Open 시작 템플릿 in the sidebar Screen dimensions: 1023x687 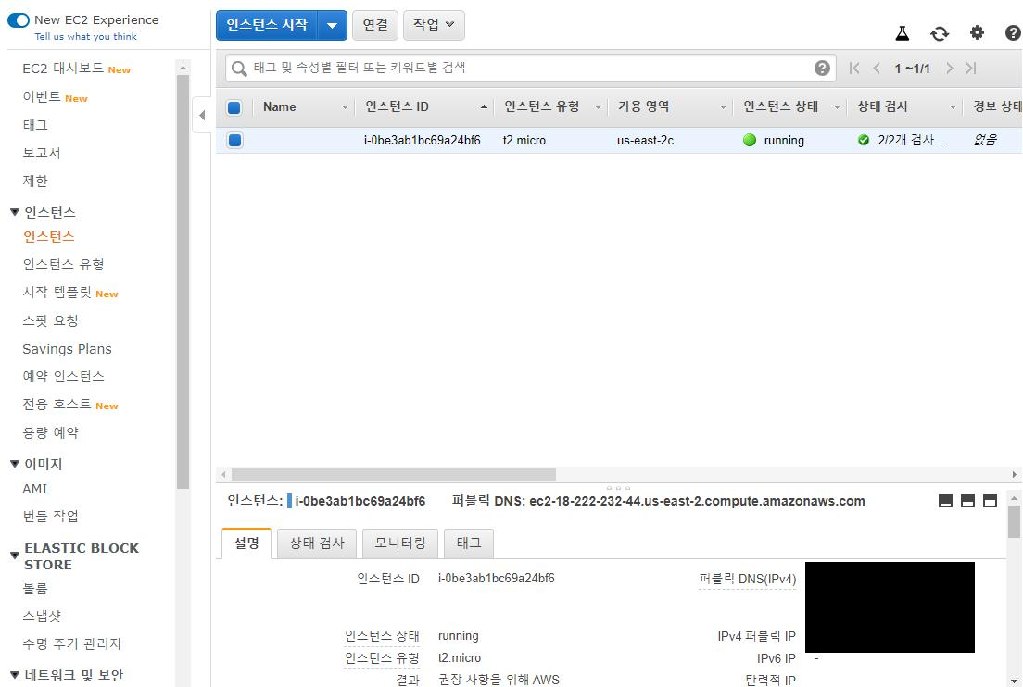(57, 293)
